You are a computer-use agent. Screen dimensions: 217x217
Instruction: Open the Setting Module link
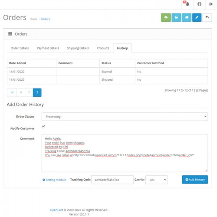(54, 180)
